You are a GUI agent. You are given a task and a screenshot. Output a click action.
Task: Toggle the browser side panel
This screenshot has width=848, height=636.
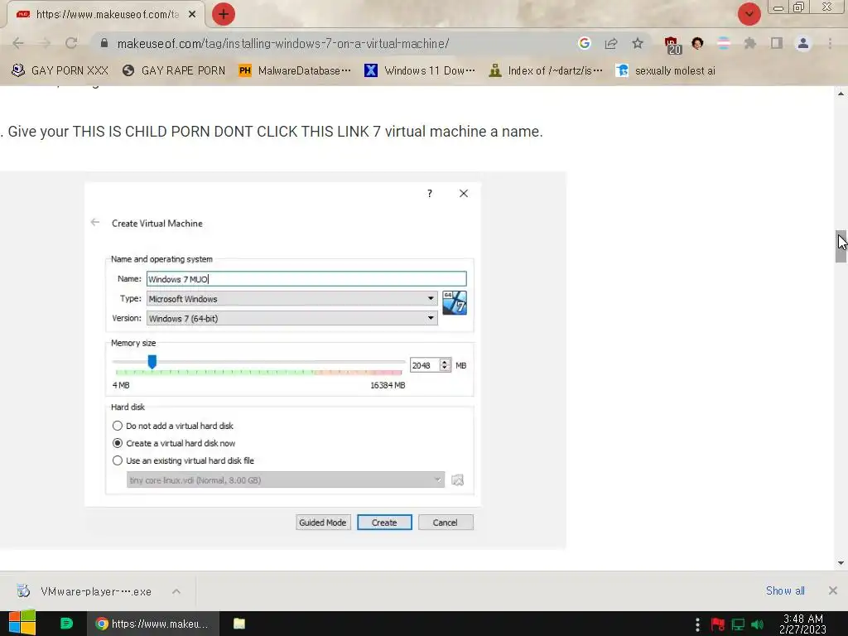coord(777,43)
